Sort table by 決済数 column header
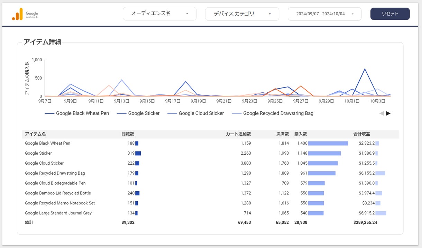The height and width of the screenshot is (248, 422). pos(282,134)
